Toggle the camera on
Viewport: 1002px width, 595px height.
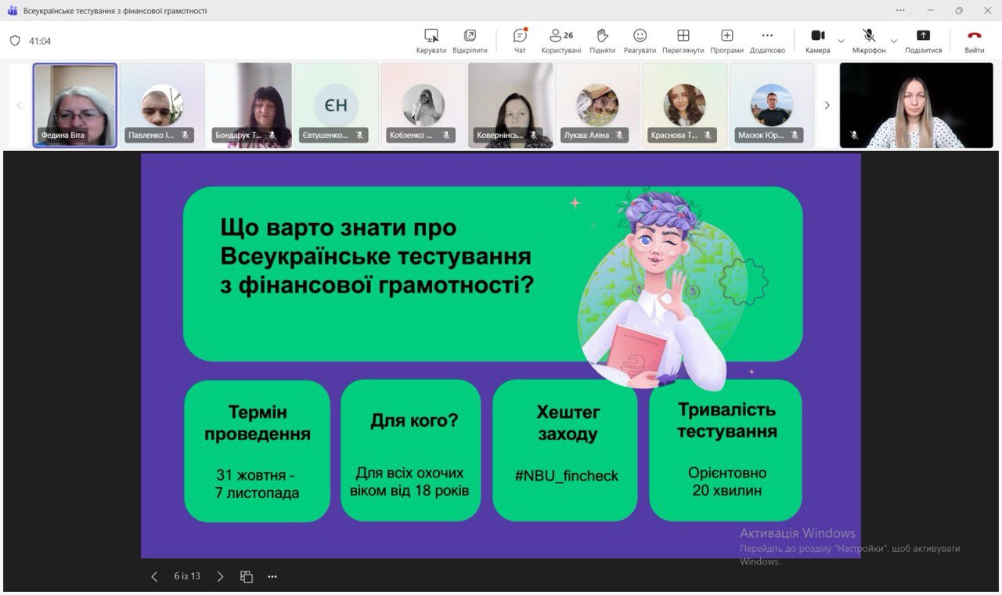817,40
